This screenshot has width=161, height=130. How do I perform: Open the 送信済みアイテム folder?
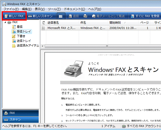point(25,46)
